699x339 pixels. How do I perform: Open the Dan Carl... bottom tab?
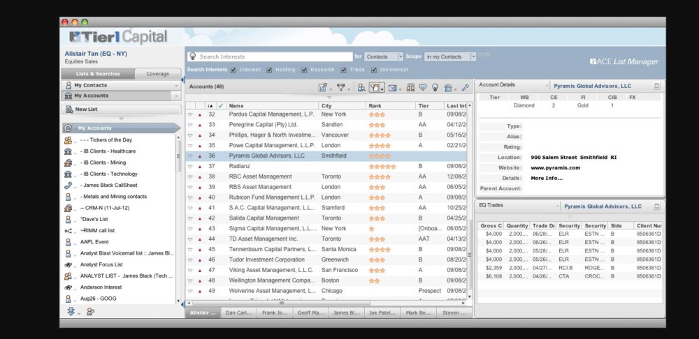pyautogui.click(x=238, y=312)
